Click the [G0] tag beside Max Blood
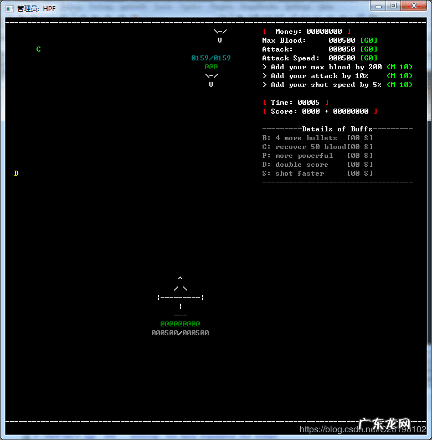Screen dimensions: 432x440 (369, 40)
